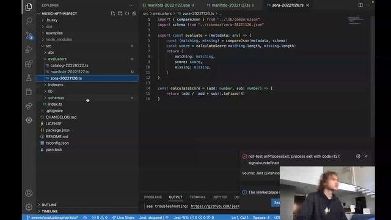Open CHANGELOG.md file
This screenshot has height=220, width=391.
[61, 117]
